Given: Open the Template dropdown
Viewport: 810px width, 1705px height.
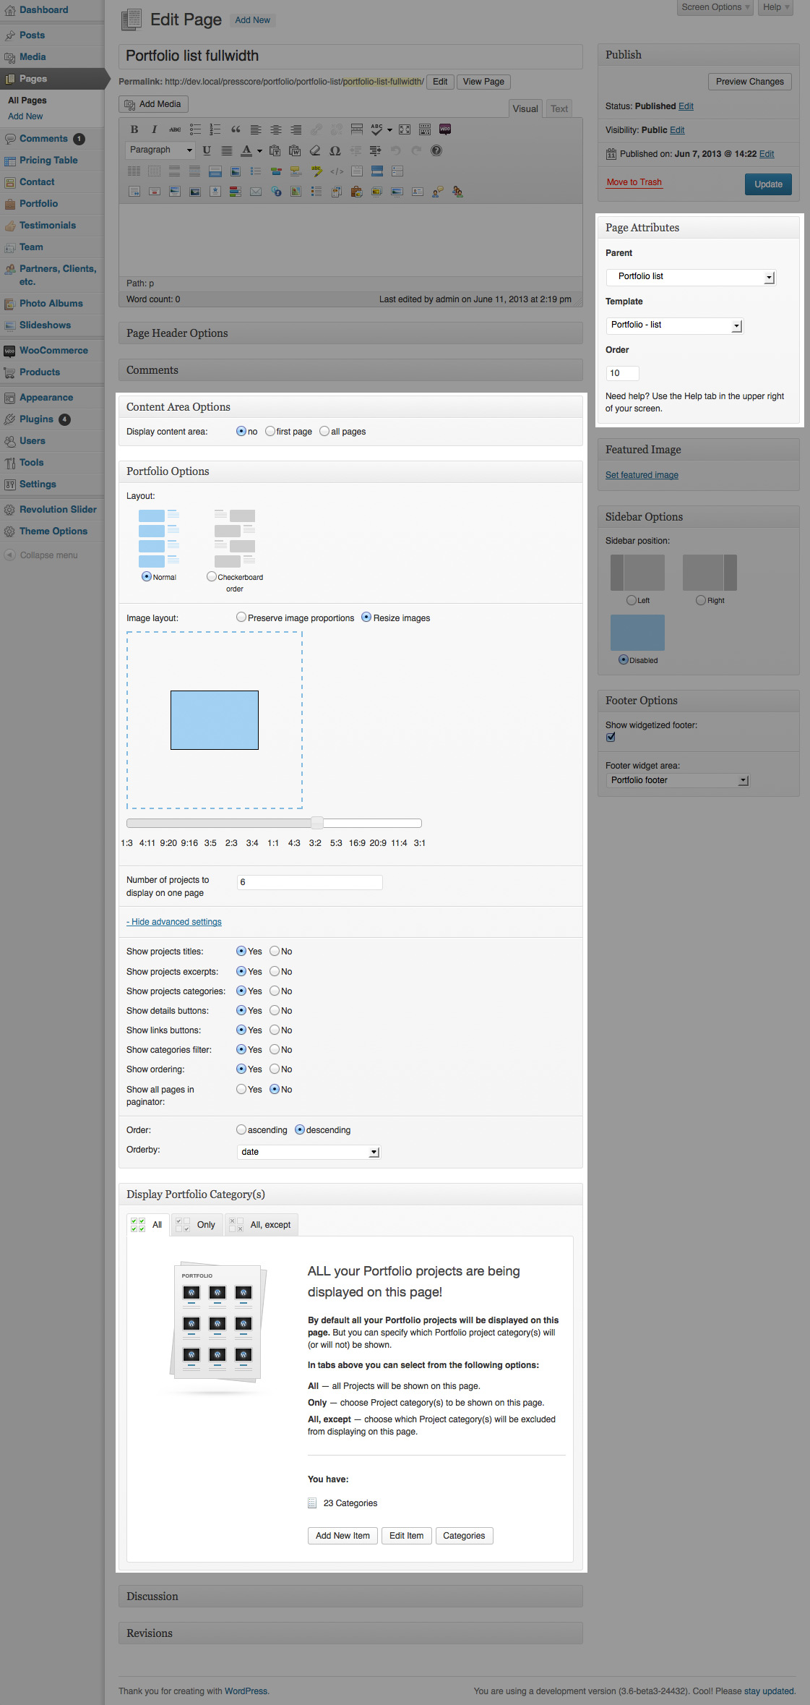Looking at the screenshot, I should tap(674, 325).
